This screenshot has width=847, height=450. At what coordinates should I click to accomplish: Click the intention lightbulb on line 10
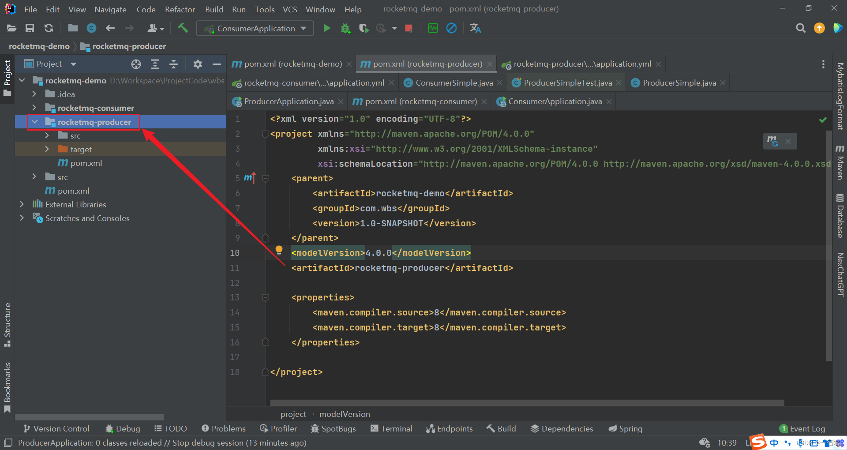tap(279, 251)
